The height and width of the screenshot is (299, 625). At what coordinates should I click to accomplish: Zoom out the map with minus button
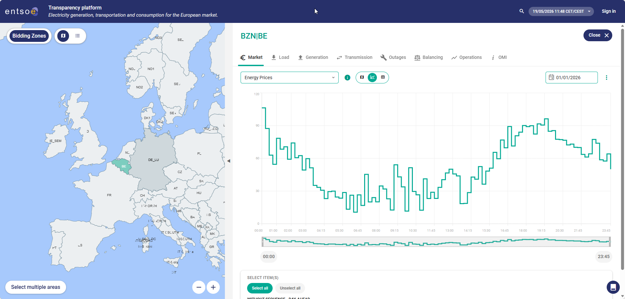(199, 287)
